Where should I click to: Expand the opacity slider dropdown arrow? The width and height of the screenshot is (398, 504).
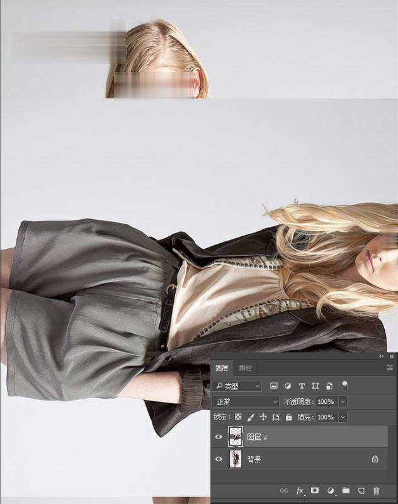(343, 401)
